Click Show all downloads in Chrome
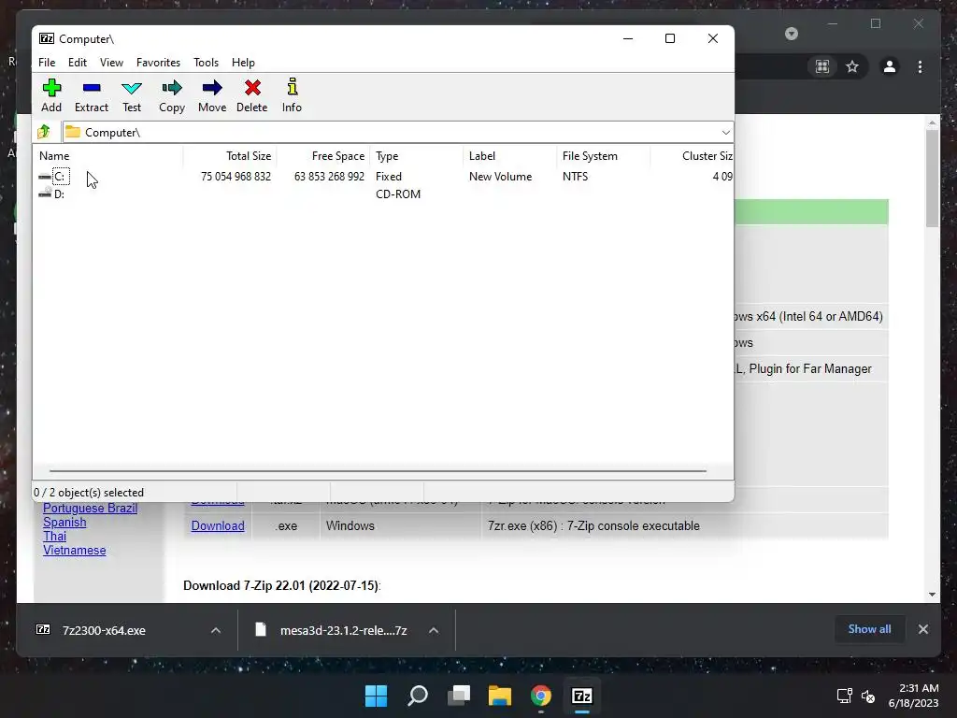 [x=869, y=629]
